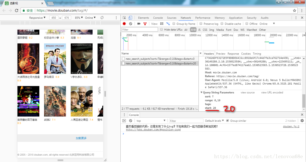This screenshot has height=162, width=306.
Task: Open the Performance tab
Action: click(203, 18)
